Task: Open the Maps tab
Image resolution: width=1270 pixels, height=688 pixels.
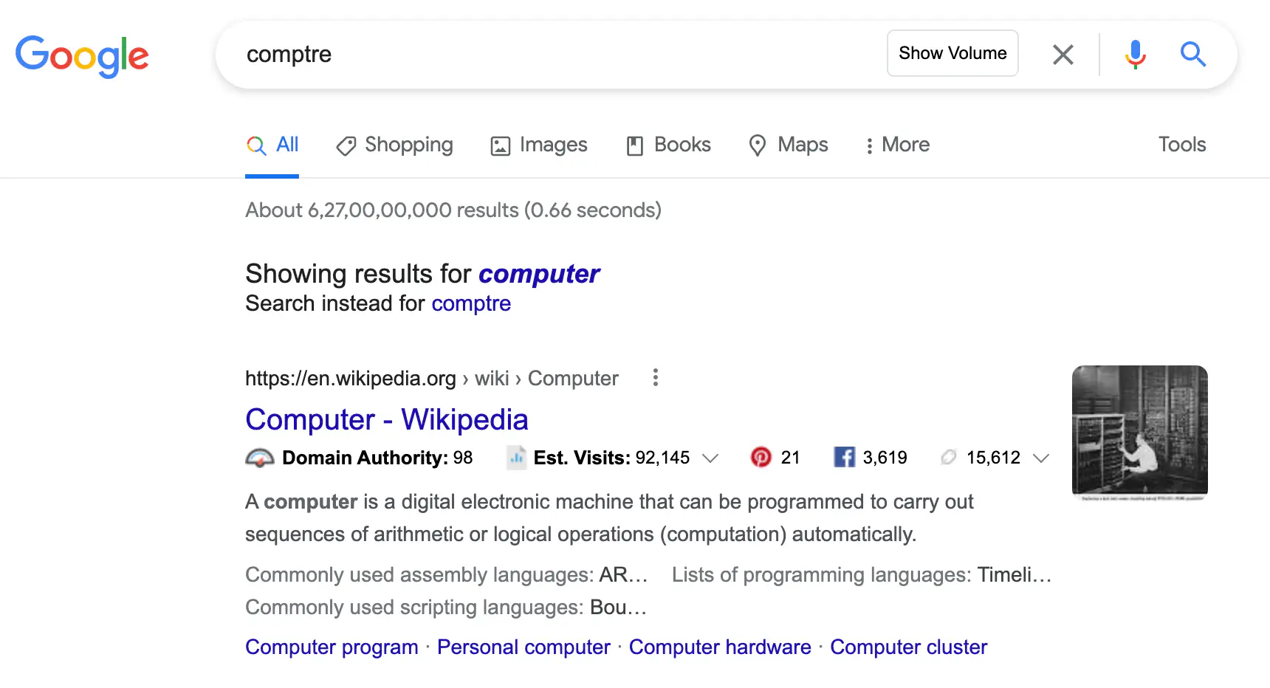Action: click(x=788, y=145)
